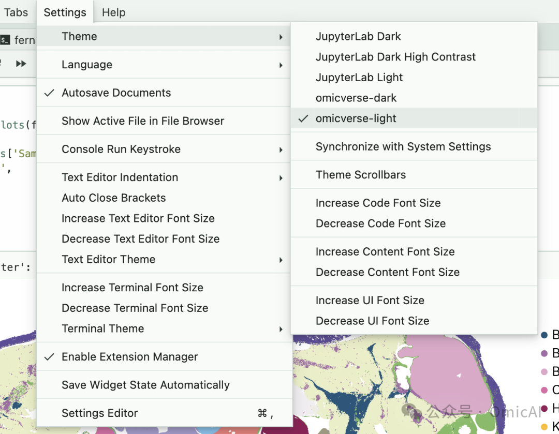Expand the Language submenu
Viewport: 559px width, 434px height.
click(163, 65)
